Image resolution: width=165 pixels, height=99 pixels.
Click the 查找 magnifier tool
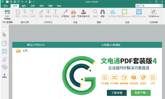pyautogui.click(x=95, y=13)
